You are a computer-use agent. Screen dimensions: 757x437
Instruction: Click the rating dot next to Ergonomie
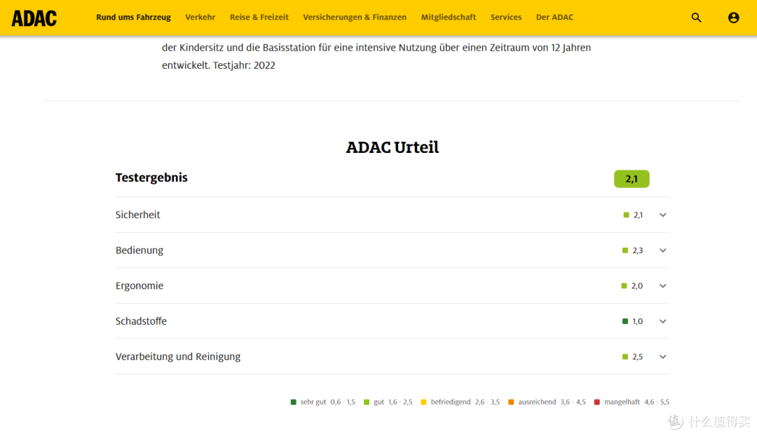(x=624, y=285)
